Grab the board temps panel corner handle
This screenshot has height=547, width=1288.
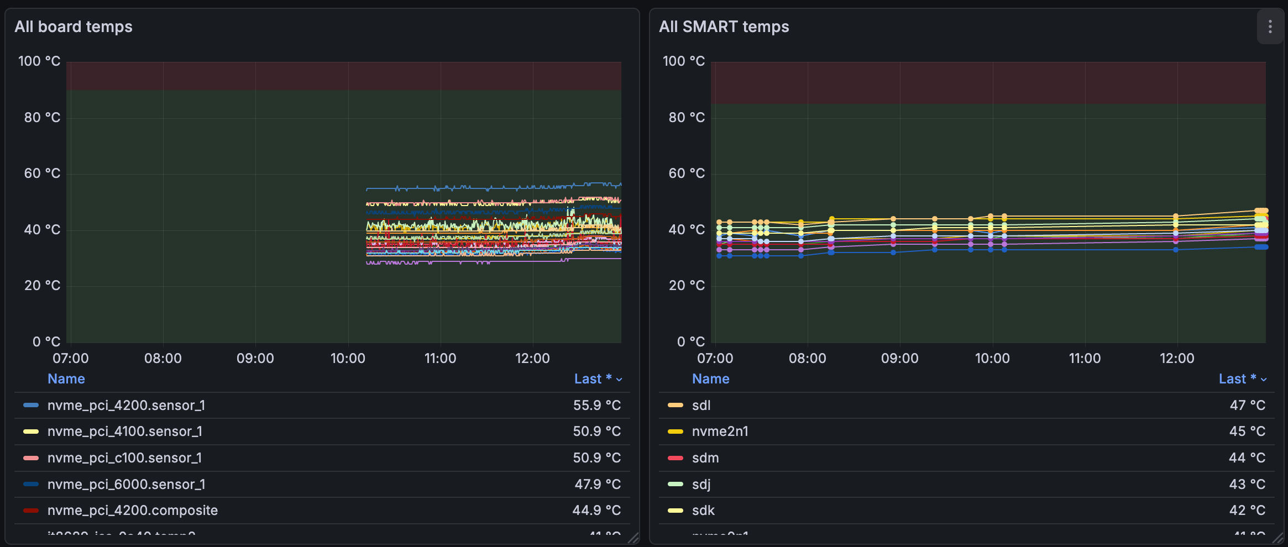[633, 538]
